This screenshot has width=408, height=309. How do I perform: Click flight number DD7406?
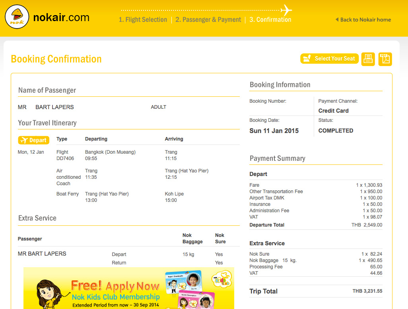65,158
